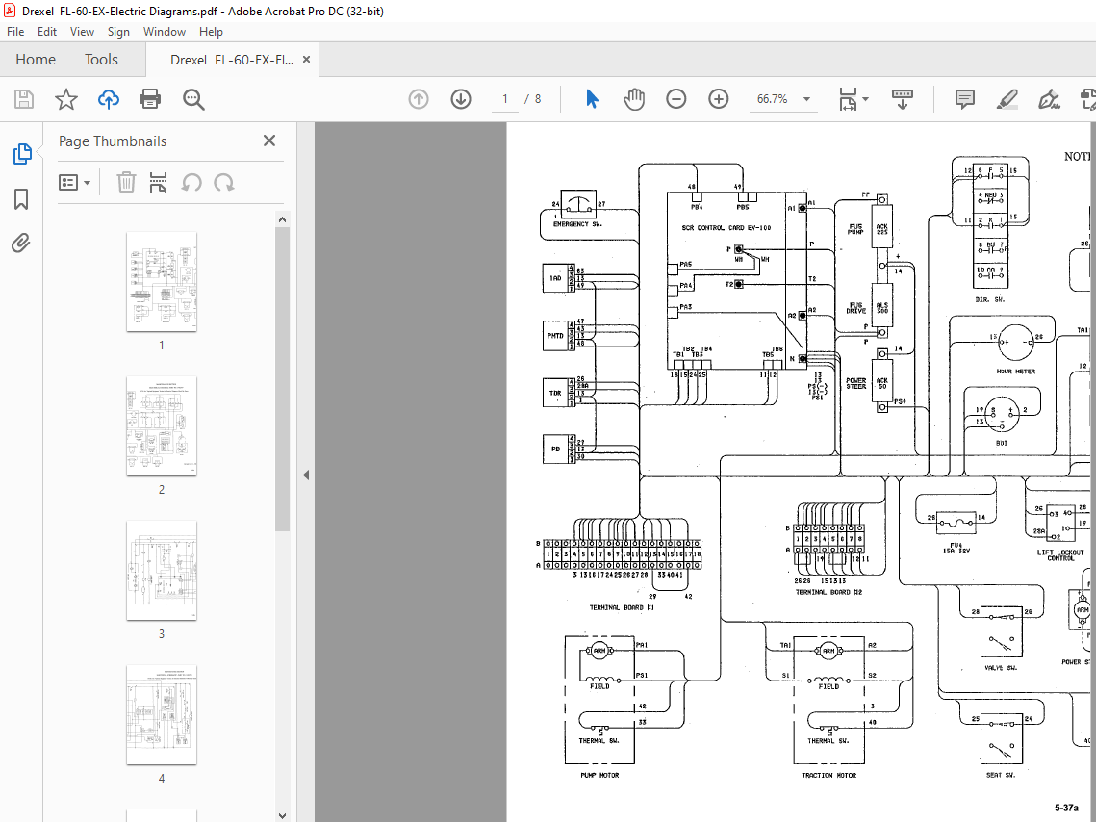The height and width of the screenshot is (822, 1096).
Task: Open the Bookmarks sidebar panel
Action: pos(22,199)
